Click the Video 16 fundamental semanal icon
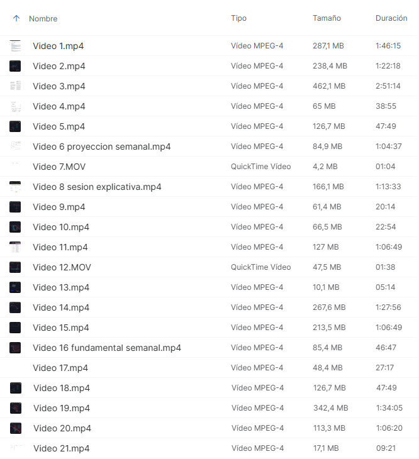419x459 pixels. [16, 348]
